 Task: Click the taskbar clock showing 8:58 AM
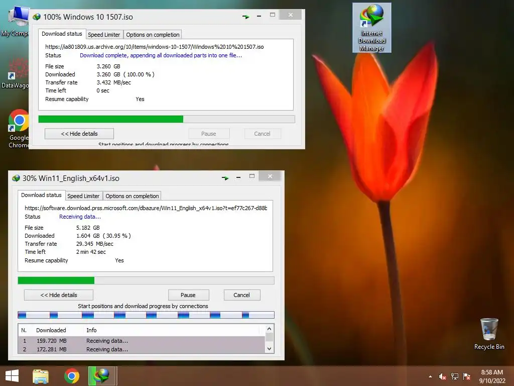[x=492, y=376]
